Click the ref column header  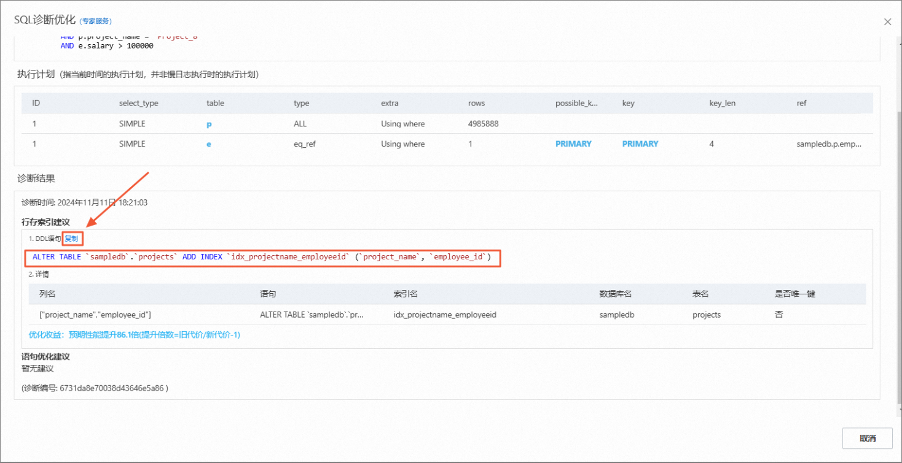[x=801, y=103]
